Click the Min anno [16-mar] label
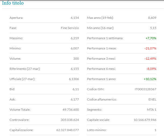164x140 pixels. pyautogui.click(x=100, y=28)
